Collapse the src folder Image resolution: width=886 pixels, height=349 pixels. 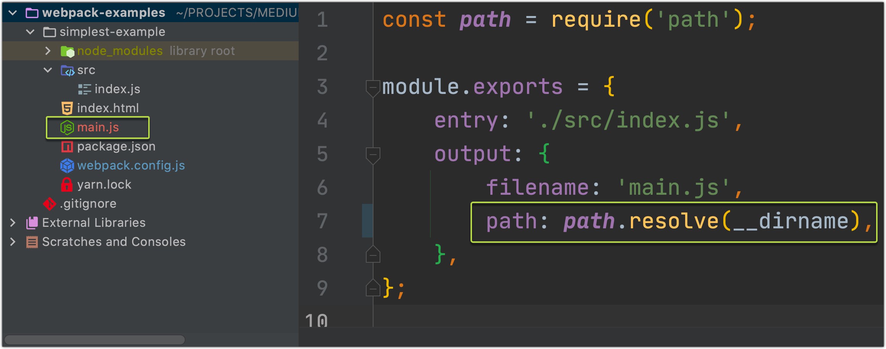48,70
